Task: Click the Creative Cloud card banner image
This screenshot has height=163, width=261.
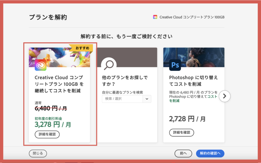Action: tap(59, 57)
